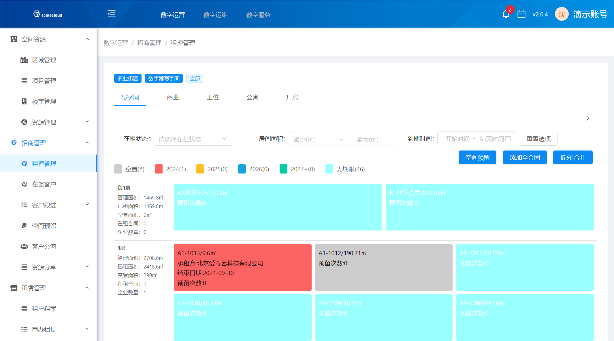Click the 招商管理 gear icon

[x=14, y=143]
